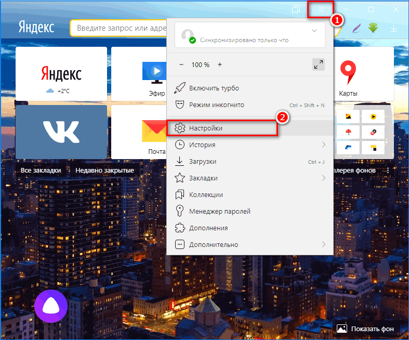The width and height of the screenshot is (409, 340).
Task: Click Все закладки button
Action: [x=41, y=171]
